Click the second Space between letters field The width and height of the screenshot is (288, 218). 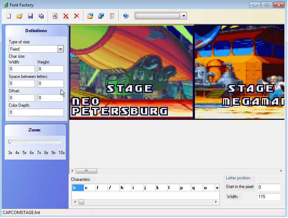[x=51, y=84]
